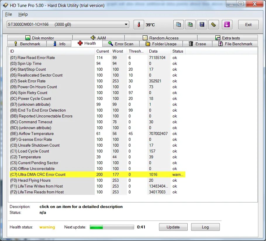Select the Start/Stop Count row
266x241 pixels.
[97, 69]
